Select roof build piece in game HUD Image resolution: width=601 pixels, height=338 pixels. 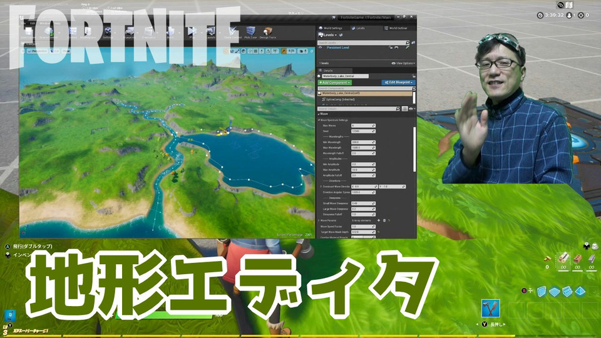point(580,292)
